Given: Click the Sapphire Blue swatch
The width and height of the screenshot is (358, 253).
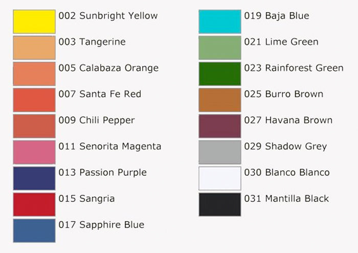Looking at the screenshot, I should [34, 231].
